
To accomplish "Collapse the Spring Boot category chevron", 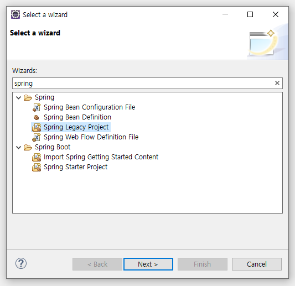I will coord(18,147).
